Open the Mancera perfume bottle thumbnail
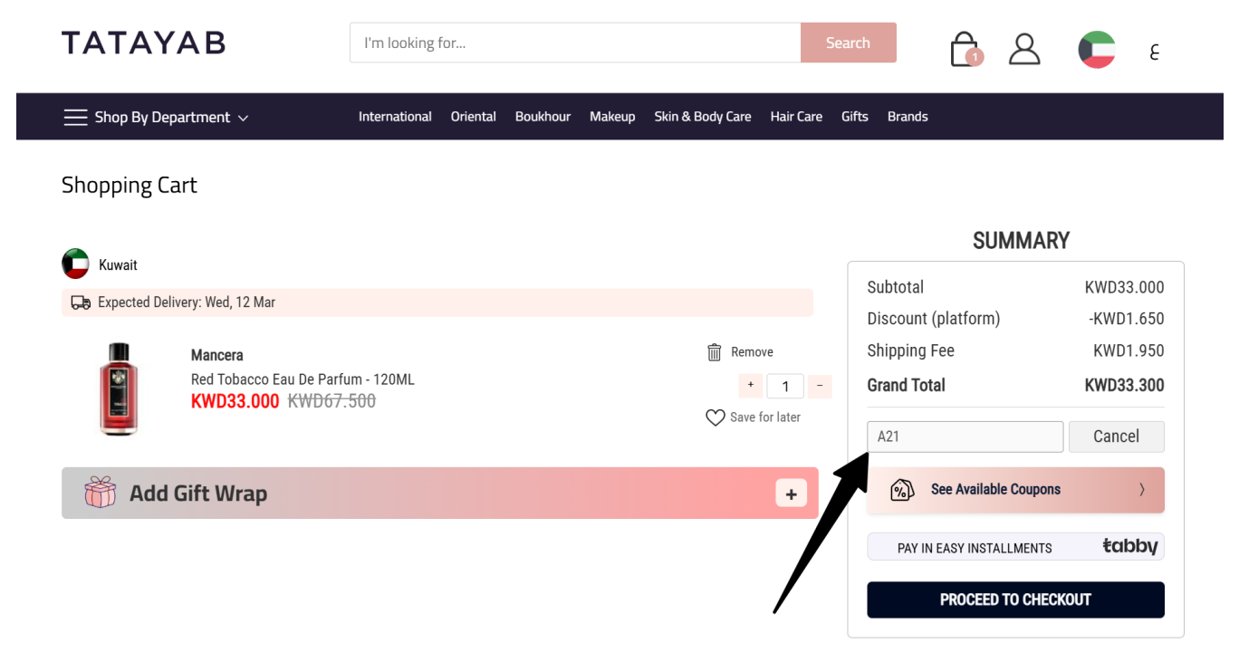Screen dimensions: 1239x652 click(119, 389)
